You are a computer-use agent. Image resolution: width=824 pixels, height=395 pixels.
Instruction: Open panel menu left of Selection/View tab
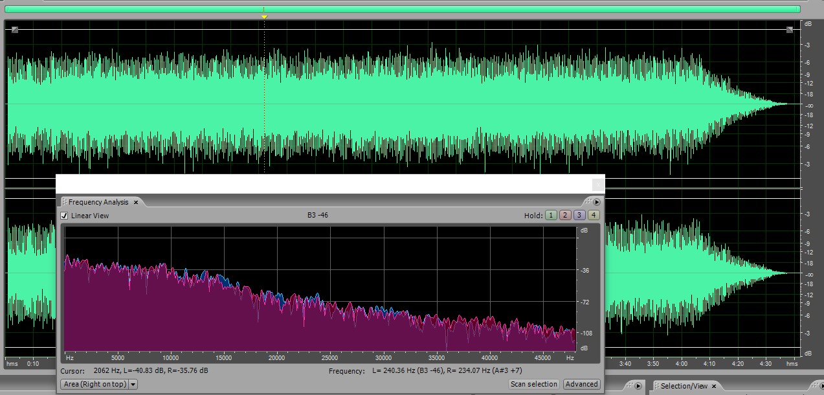(638, 386)
